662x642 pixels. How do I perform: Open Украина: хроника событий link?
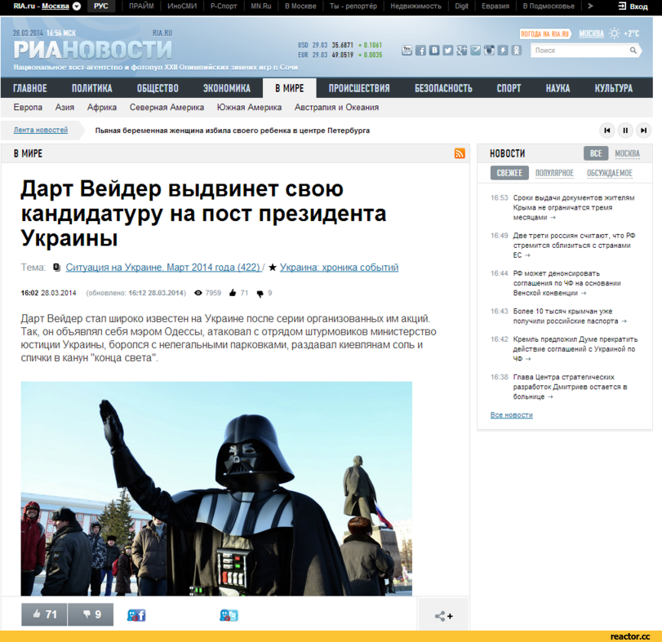[x=339, y=268]
